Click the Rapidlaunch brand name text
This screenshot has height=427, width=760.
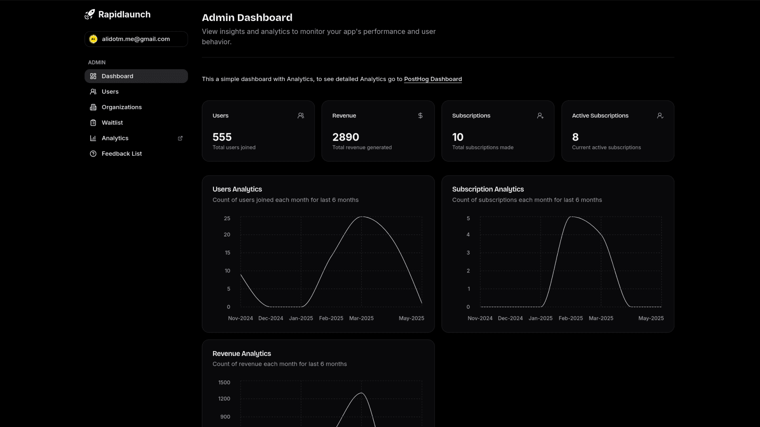(x=124, y=15)
